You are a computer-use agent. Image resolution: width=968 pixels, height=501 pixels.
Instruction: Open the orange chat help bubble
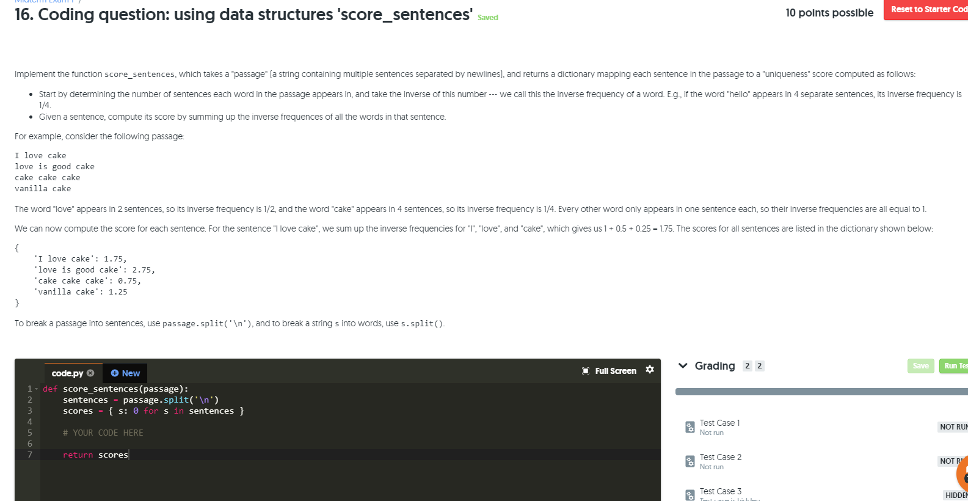(x=963, y=473)
